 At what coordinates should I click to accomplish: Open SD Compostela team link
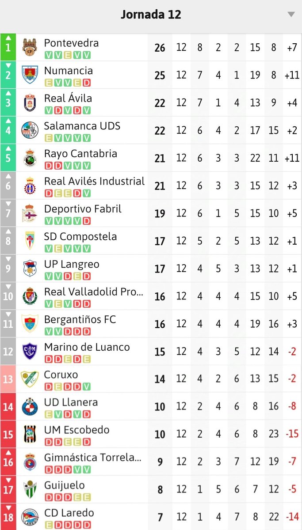tap(80, 237)
